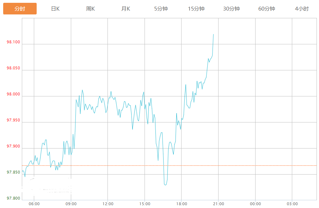The width and height of the screenshot is (319, 208).
Task: Click the 97.800 price axis label
Action: [x=13, y=198]
